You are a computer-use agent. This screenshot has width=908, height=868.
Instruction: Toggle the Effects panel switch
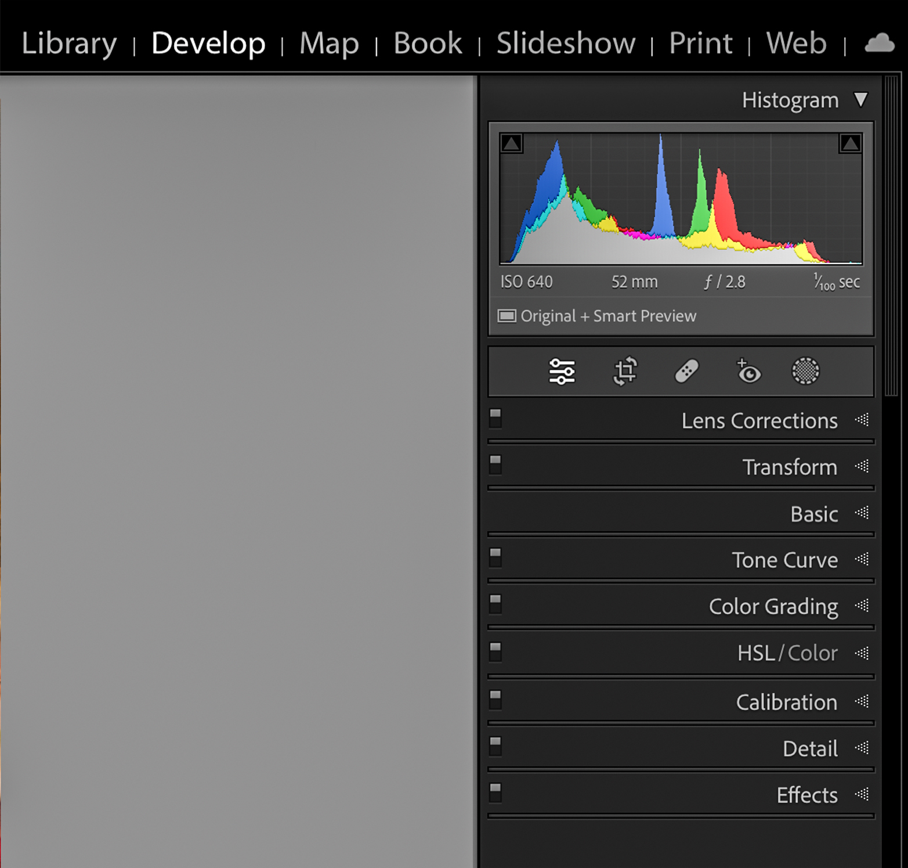495,793
